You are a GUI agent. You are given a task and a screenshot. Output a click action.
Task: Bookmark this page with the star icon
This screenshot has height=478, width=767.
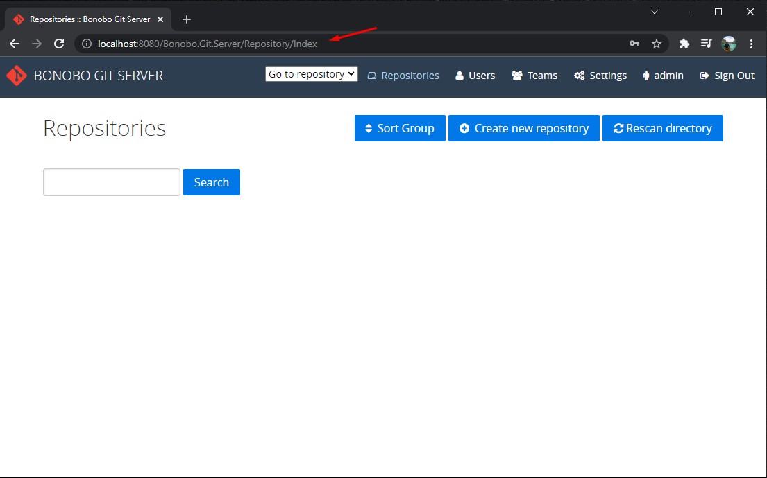point(657,44)
